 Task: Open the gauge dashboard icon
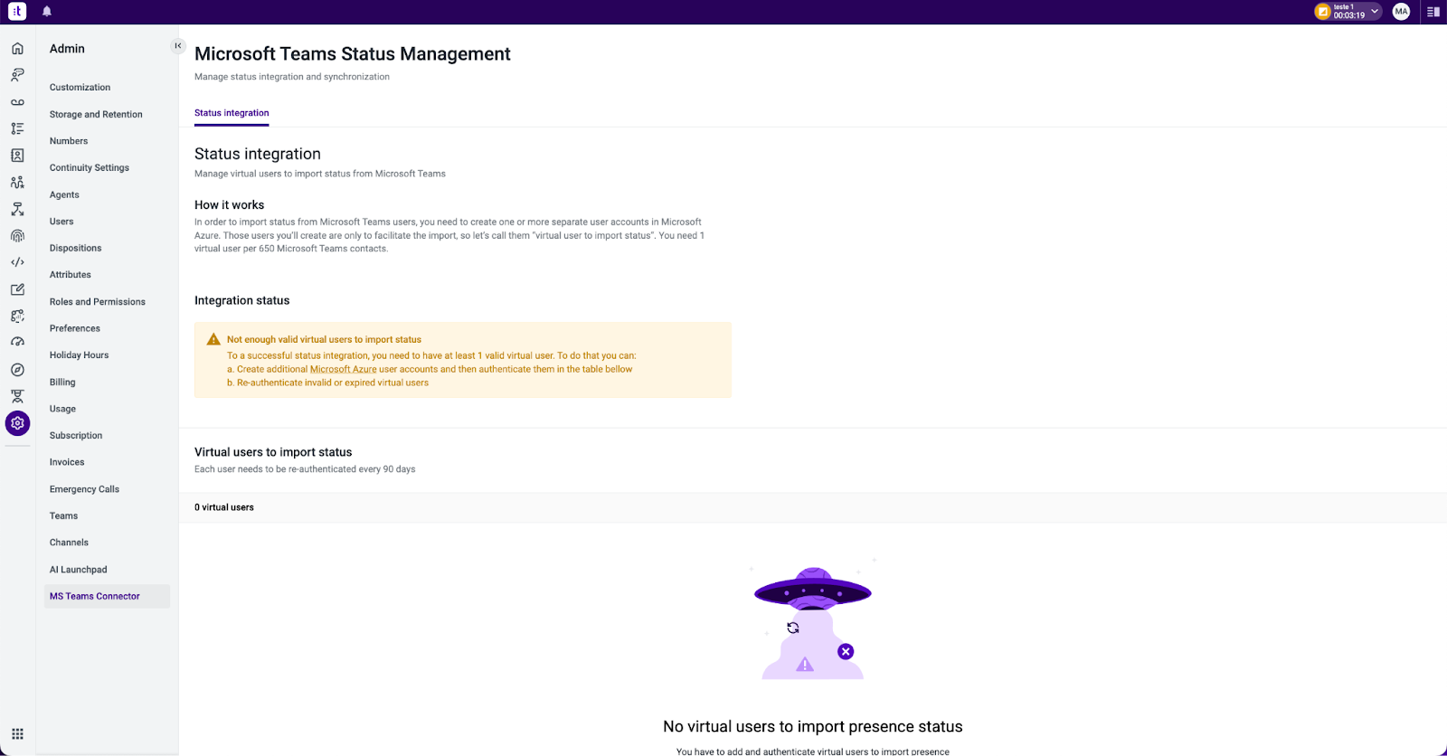17,343
